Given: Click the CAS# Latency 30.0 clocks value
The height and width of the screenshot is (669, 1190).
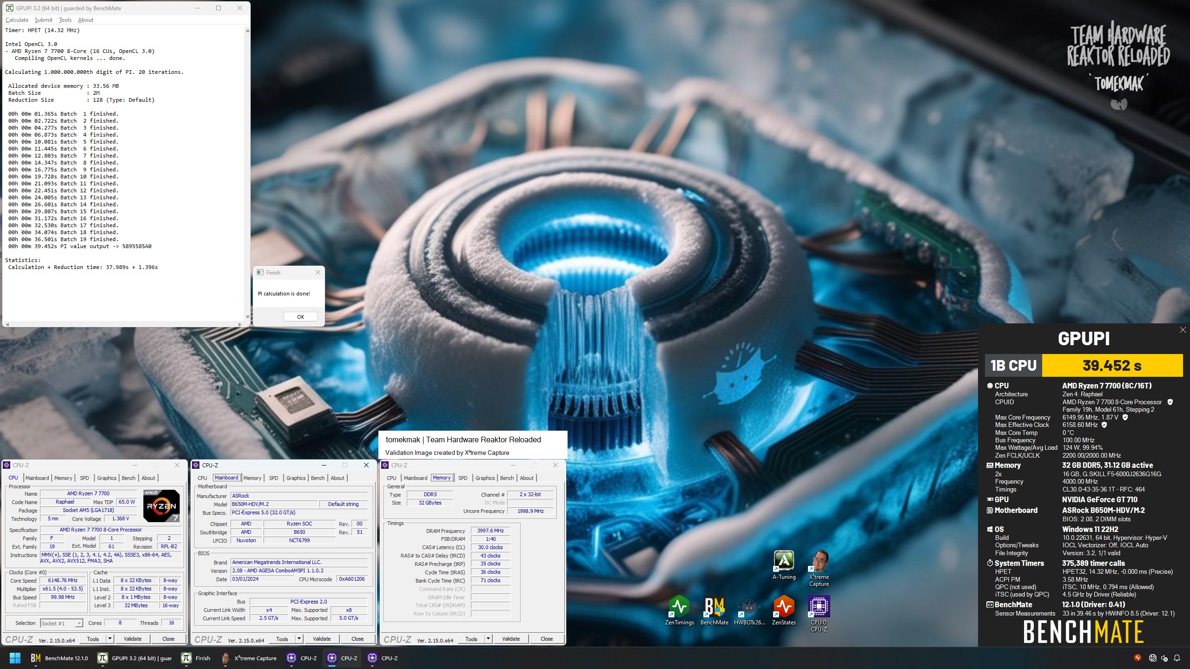Looking at the screenshot, I should (x=490, y=547).
